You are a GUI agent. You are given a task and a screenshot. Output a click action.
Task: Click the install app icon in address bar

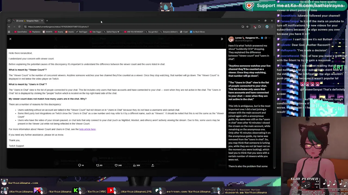pyautogui.click(x=243, y=27)
